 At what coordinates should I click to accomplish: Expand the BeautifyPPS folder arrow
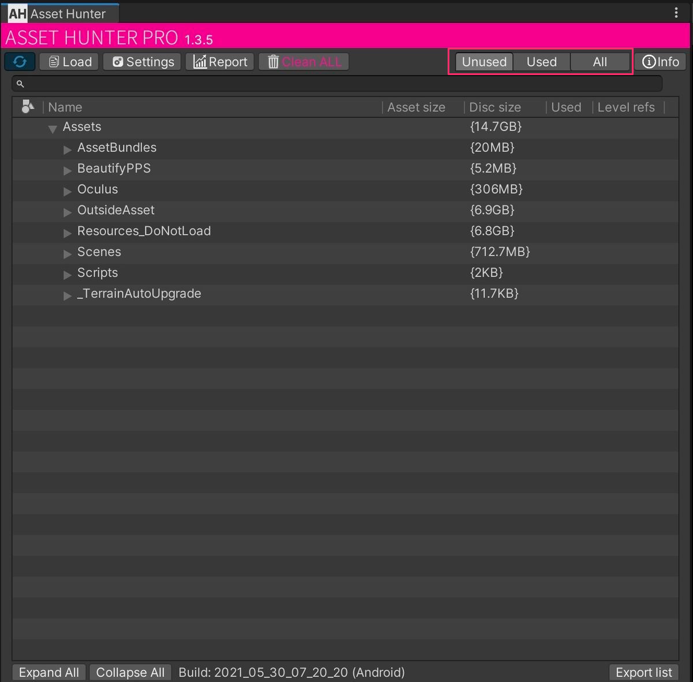(x=68, y=170)
